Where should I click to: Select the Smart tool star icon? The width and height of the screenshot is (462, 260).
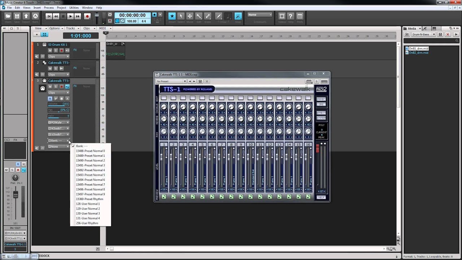click(172, 16)
